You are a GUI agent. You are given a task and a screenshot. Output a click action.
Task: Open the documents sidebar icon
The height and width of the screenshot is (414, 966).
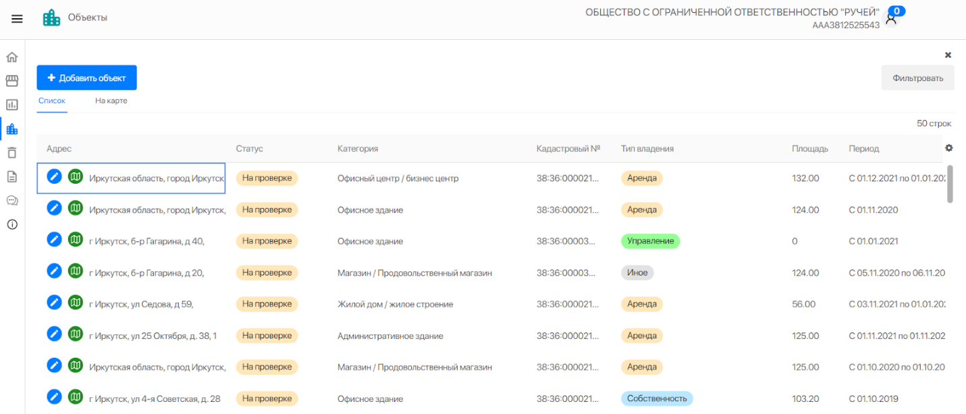12,176
